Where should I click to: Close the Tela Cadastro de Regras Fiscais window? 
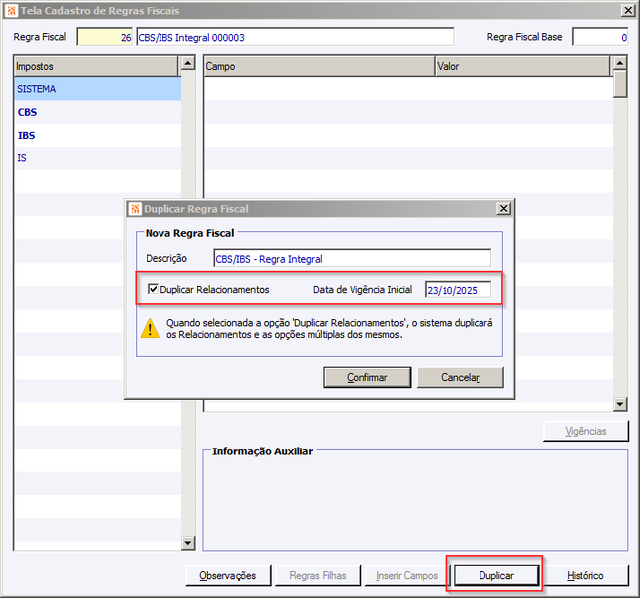click(x=628, y=11)
